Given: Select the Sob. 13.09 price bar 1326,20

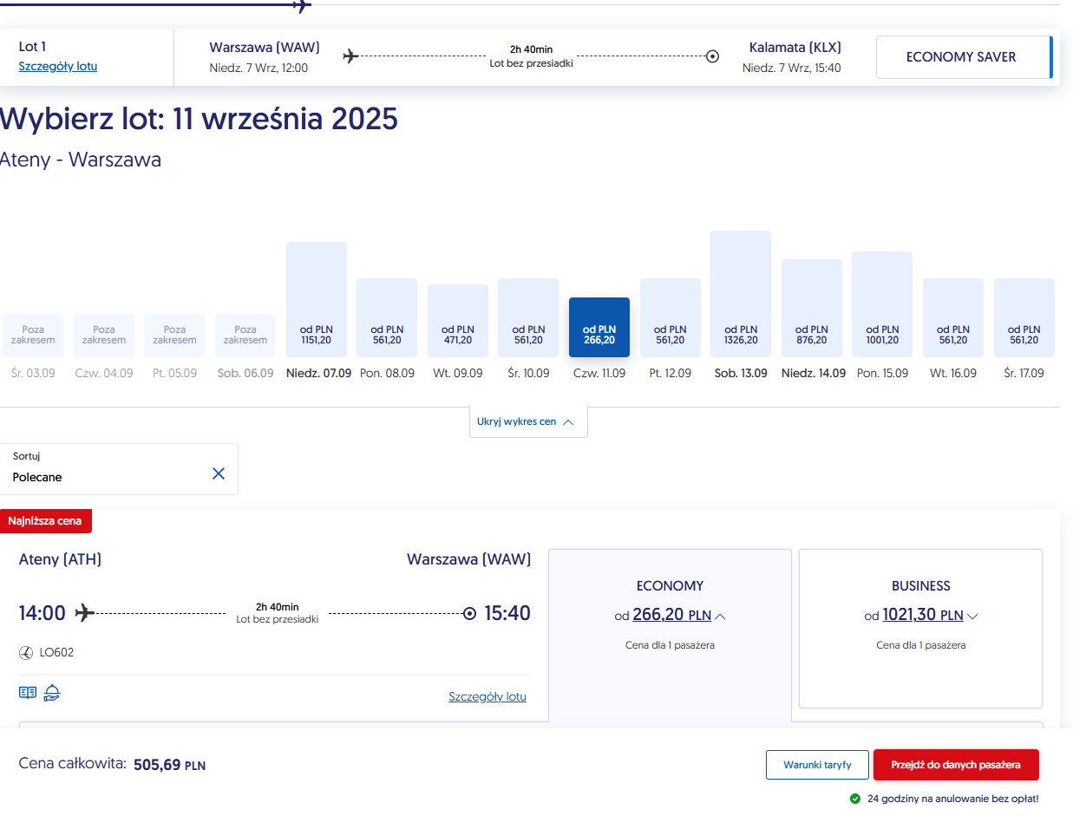Looking at the screenshot, I should tap(741, 294).
